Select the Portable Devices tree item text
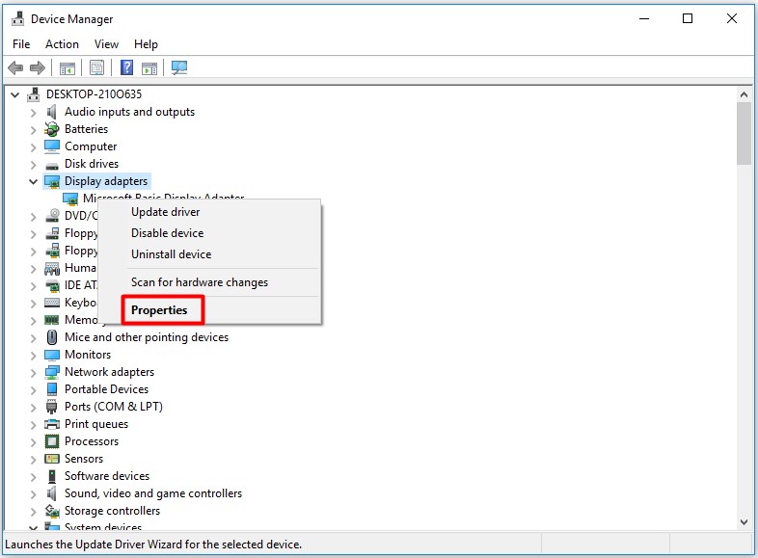Screen dimensions: 758x558 pos(106,389)
